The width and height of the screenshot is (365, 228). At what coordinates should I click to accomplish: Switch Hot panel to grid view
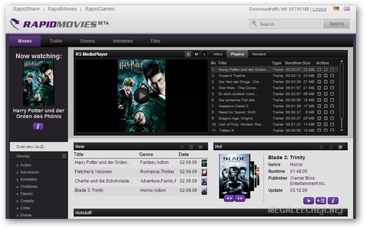(x=321, y=147)
